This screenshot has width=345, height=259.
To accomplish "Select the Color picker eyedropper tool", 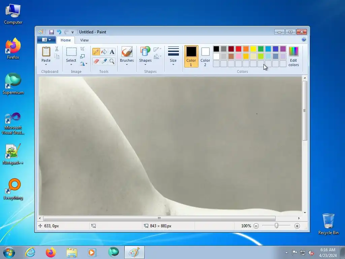I will [104, 61].
